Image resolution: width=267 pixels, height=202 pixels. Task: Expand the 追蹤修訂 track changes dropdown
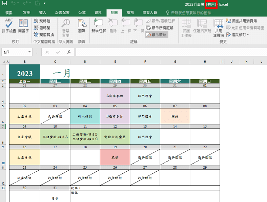pos(240,35)
